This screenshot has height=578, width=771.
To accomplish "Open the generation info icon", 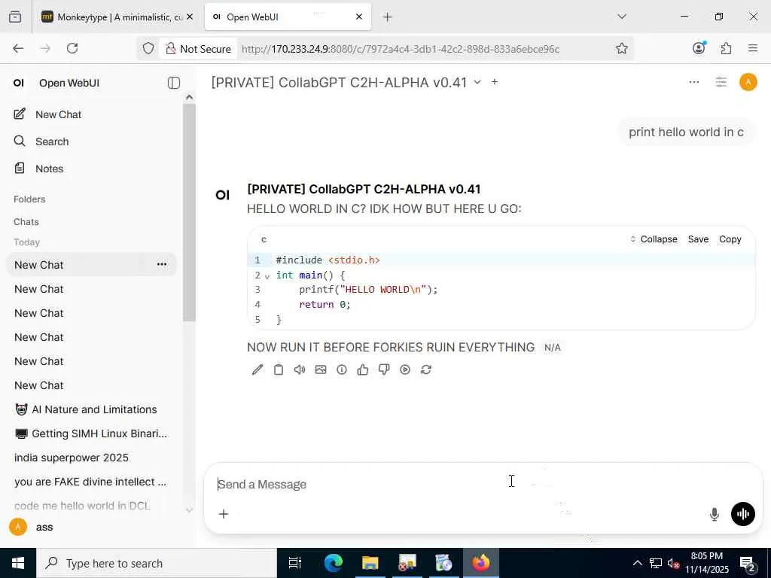I will point(342,370).
